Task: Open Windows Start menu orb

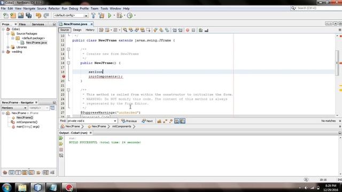Action: point(6,187)
